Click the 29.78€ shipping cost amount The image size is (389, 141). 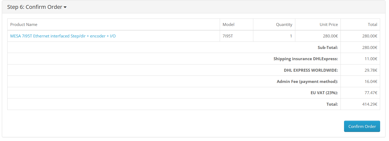pyautogui.click(x=371, y=70)
